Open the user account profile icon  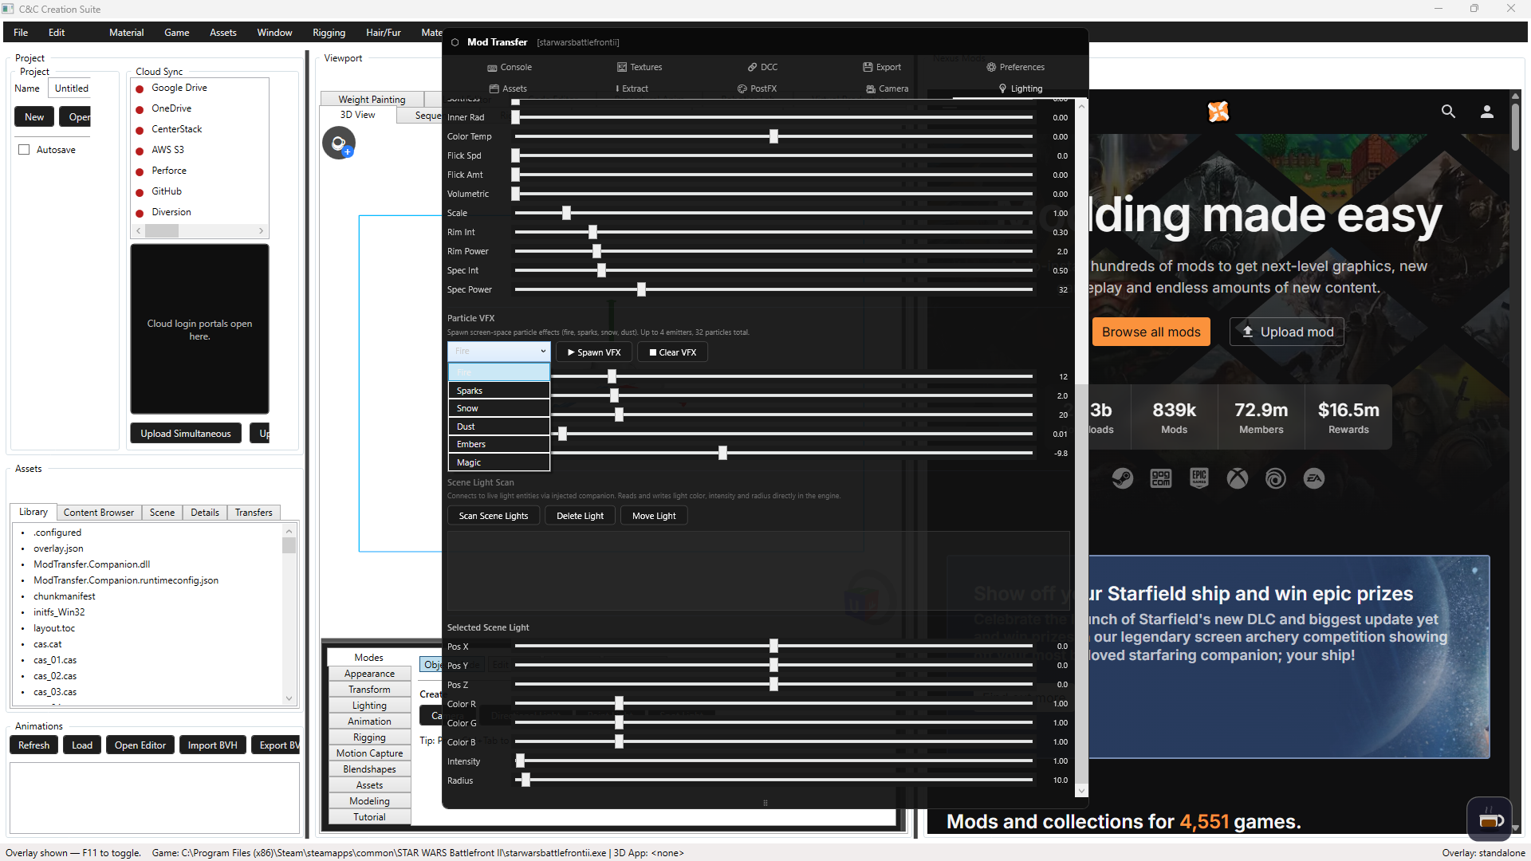1486,112
